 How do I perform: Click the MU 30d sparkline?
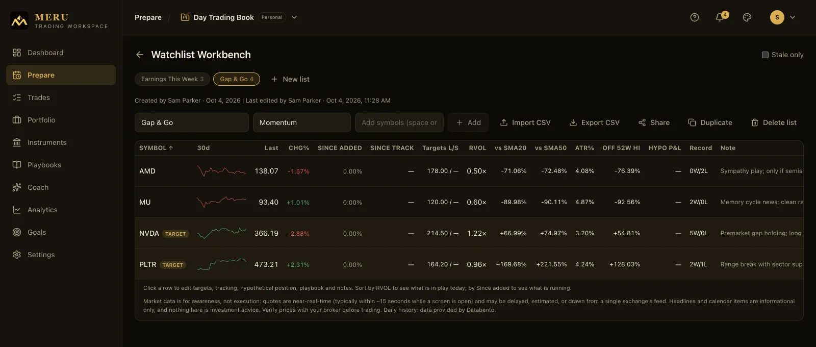(222, 202)
